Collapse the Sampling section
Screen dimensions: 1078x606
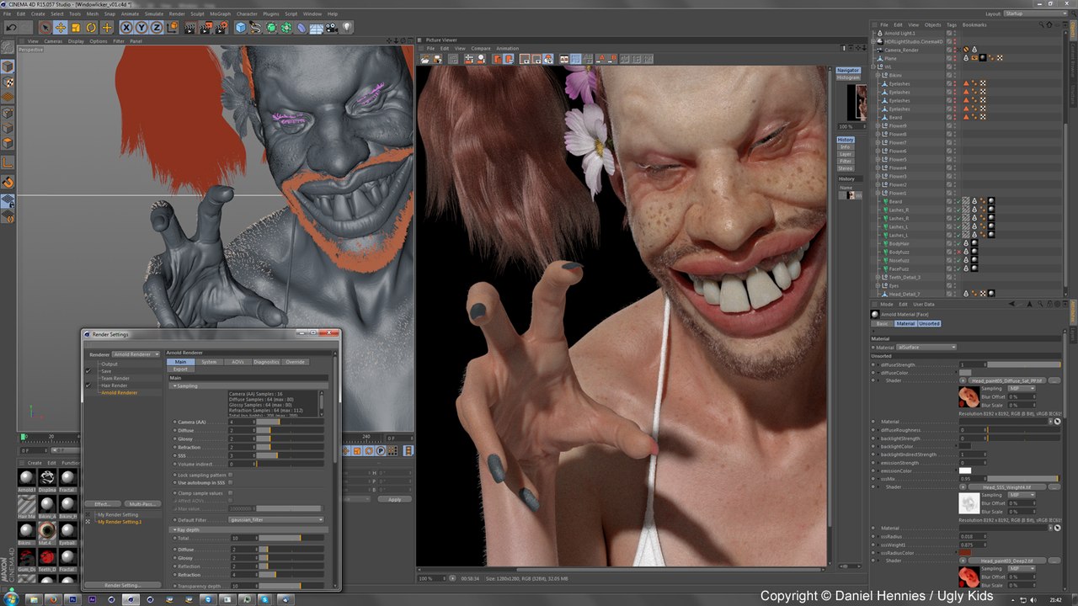click(x=173, y=385)
